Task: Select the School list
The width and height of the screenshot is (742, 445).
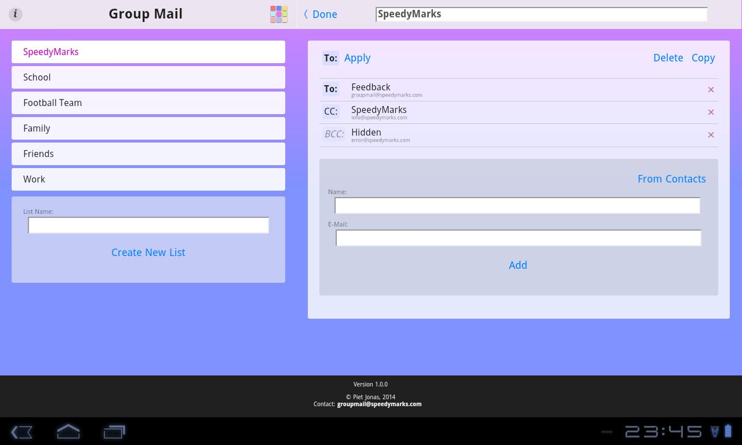Action: [148, 77]
